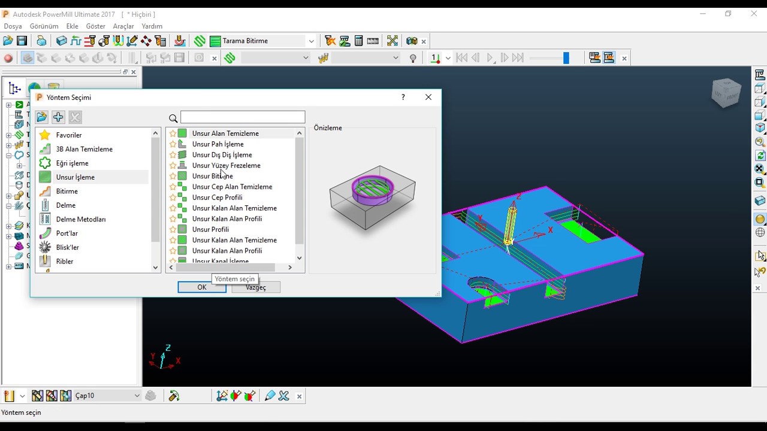Click the block display icon on right toolbar
Image resolution: width=767 pixels, height=431 pixels.
point(760,201)
